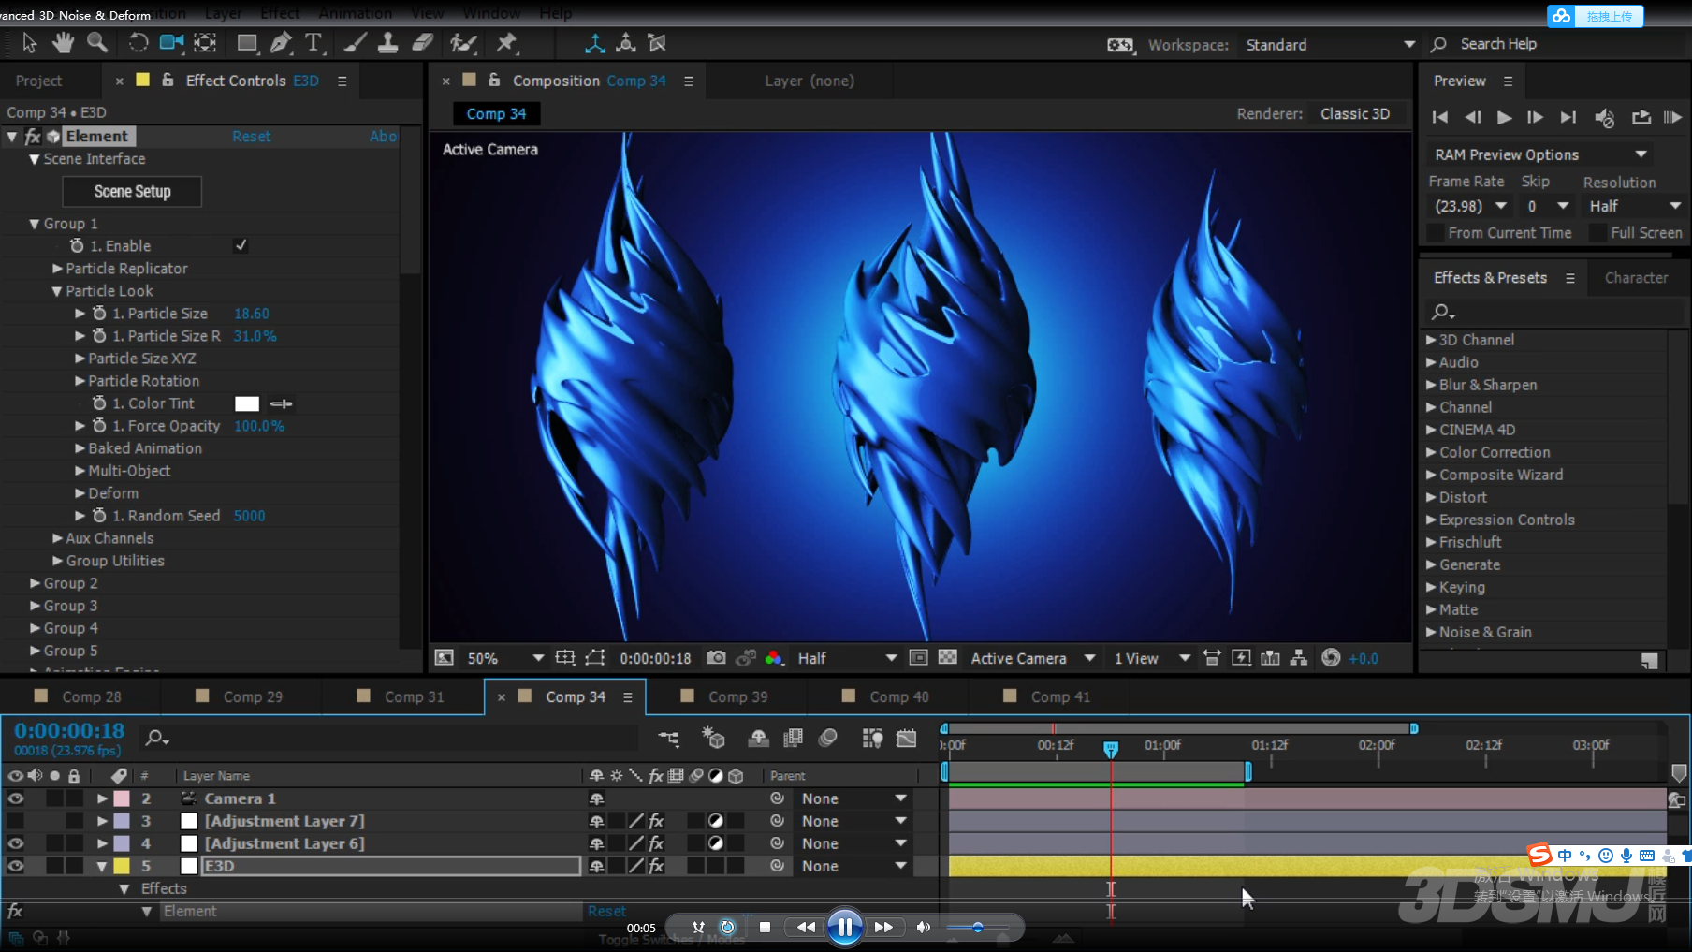Open the RAM Preview Options dropdown
This screenshot has height=952, width=1692.
pos(1540,154)
